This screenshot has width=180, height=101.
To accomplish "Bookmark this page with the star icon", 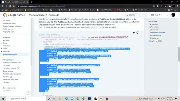I will point(165,6).
